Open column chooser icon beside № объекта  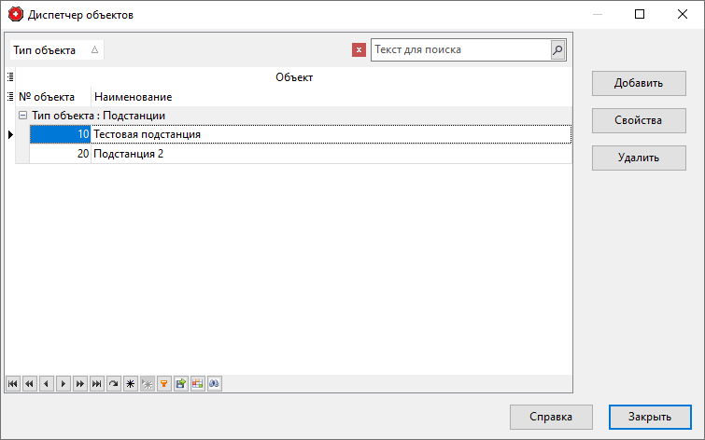coord(10,97)
